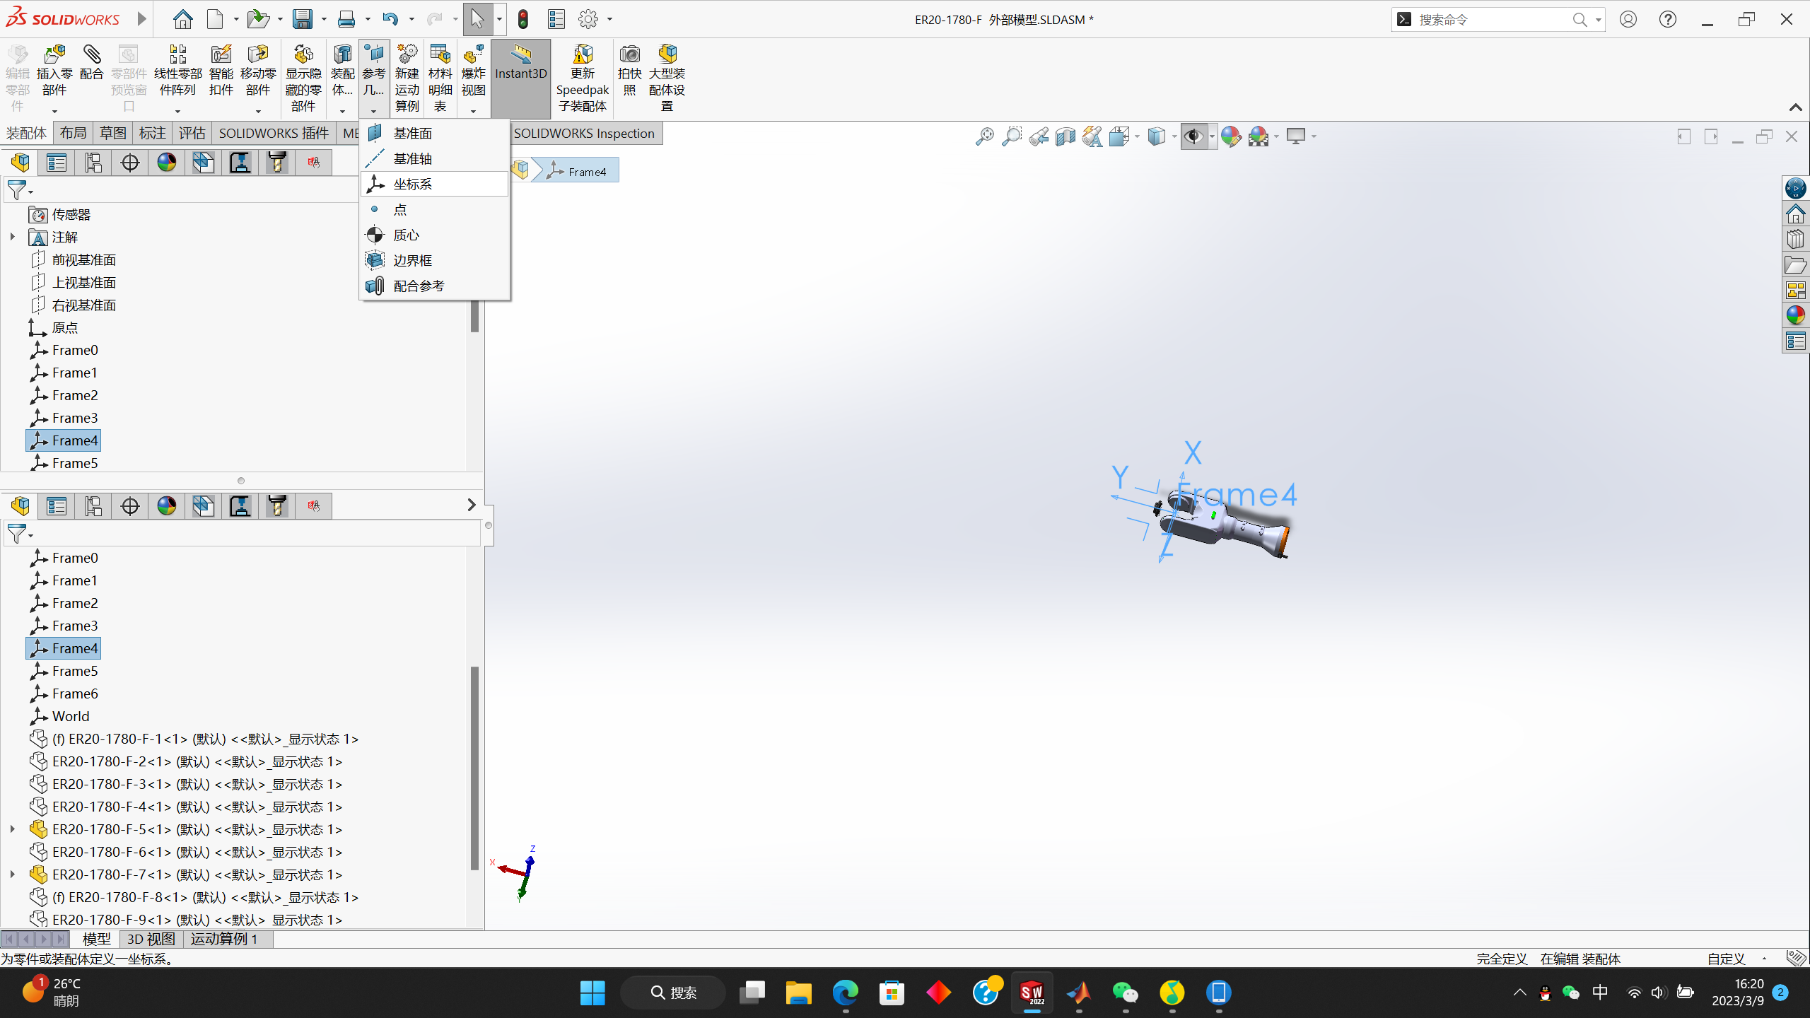
Task: Open 材料明细表 (Bill of Materials)
Action: 440,71
